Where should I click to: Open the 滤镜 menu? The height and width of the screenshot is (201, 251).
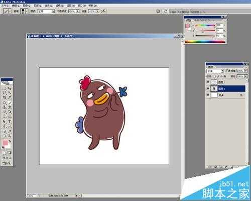[60, 6]
